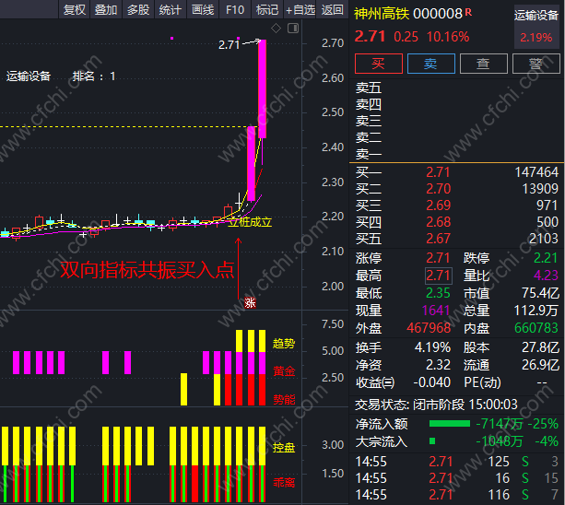Screen dimensions: 565x505
Task: Click the 2.71 high price label on chart
Action: [x=230, y=44]
